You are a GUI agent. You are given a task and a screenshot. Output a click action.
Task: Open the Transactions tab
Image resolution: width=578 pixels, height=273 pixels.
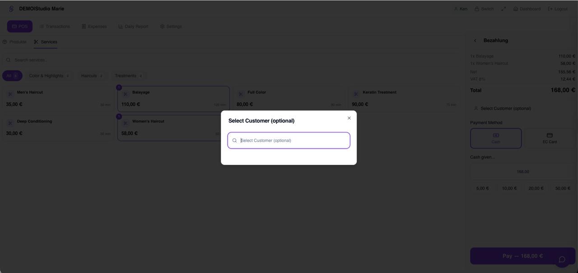pos(54,26)
